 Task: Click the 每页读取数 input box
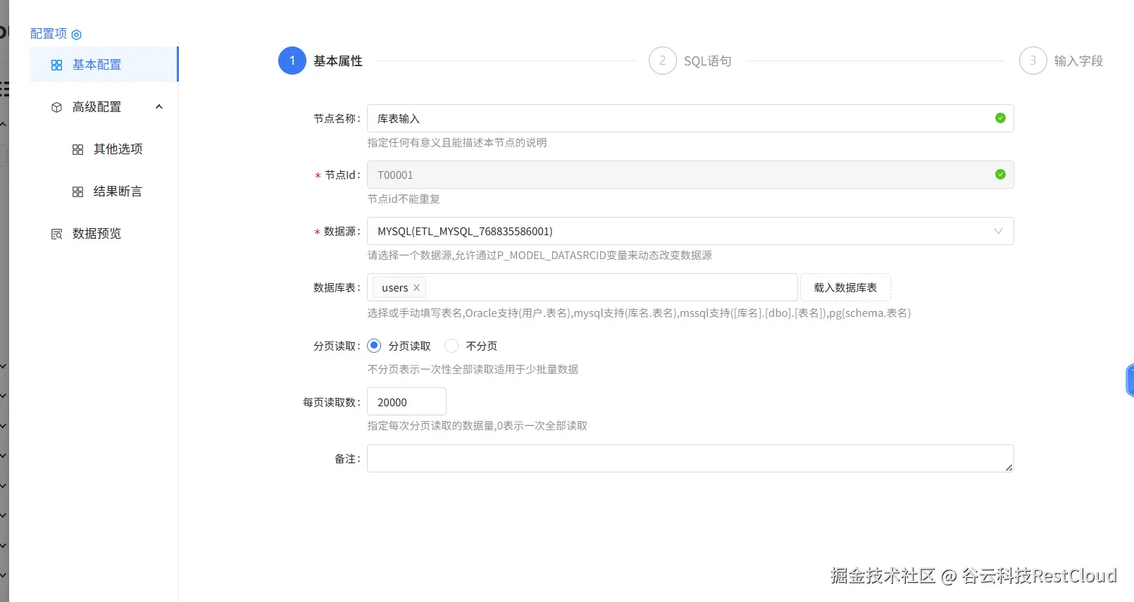406,402
